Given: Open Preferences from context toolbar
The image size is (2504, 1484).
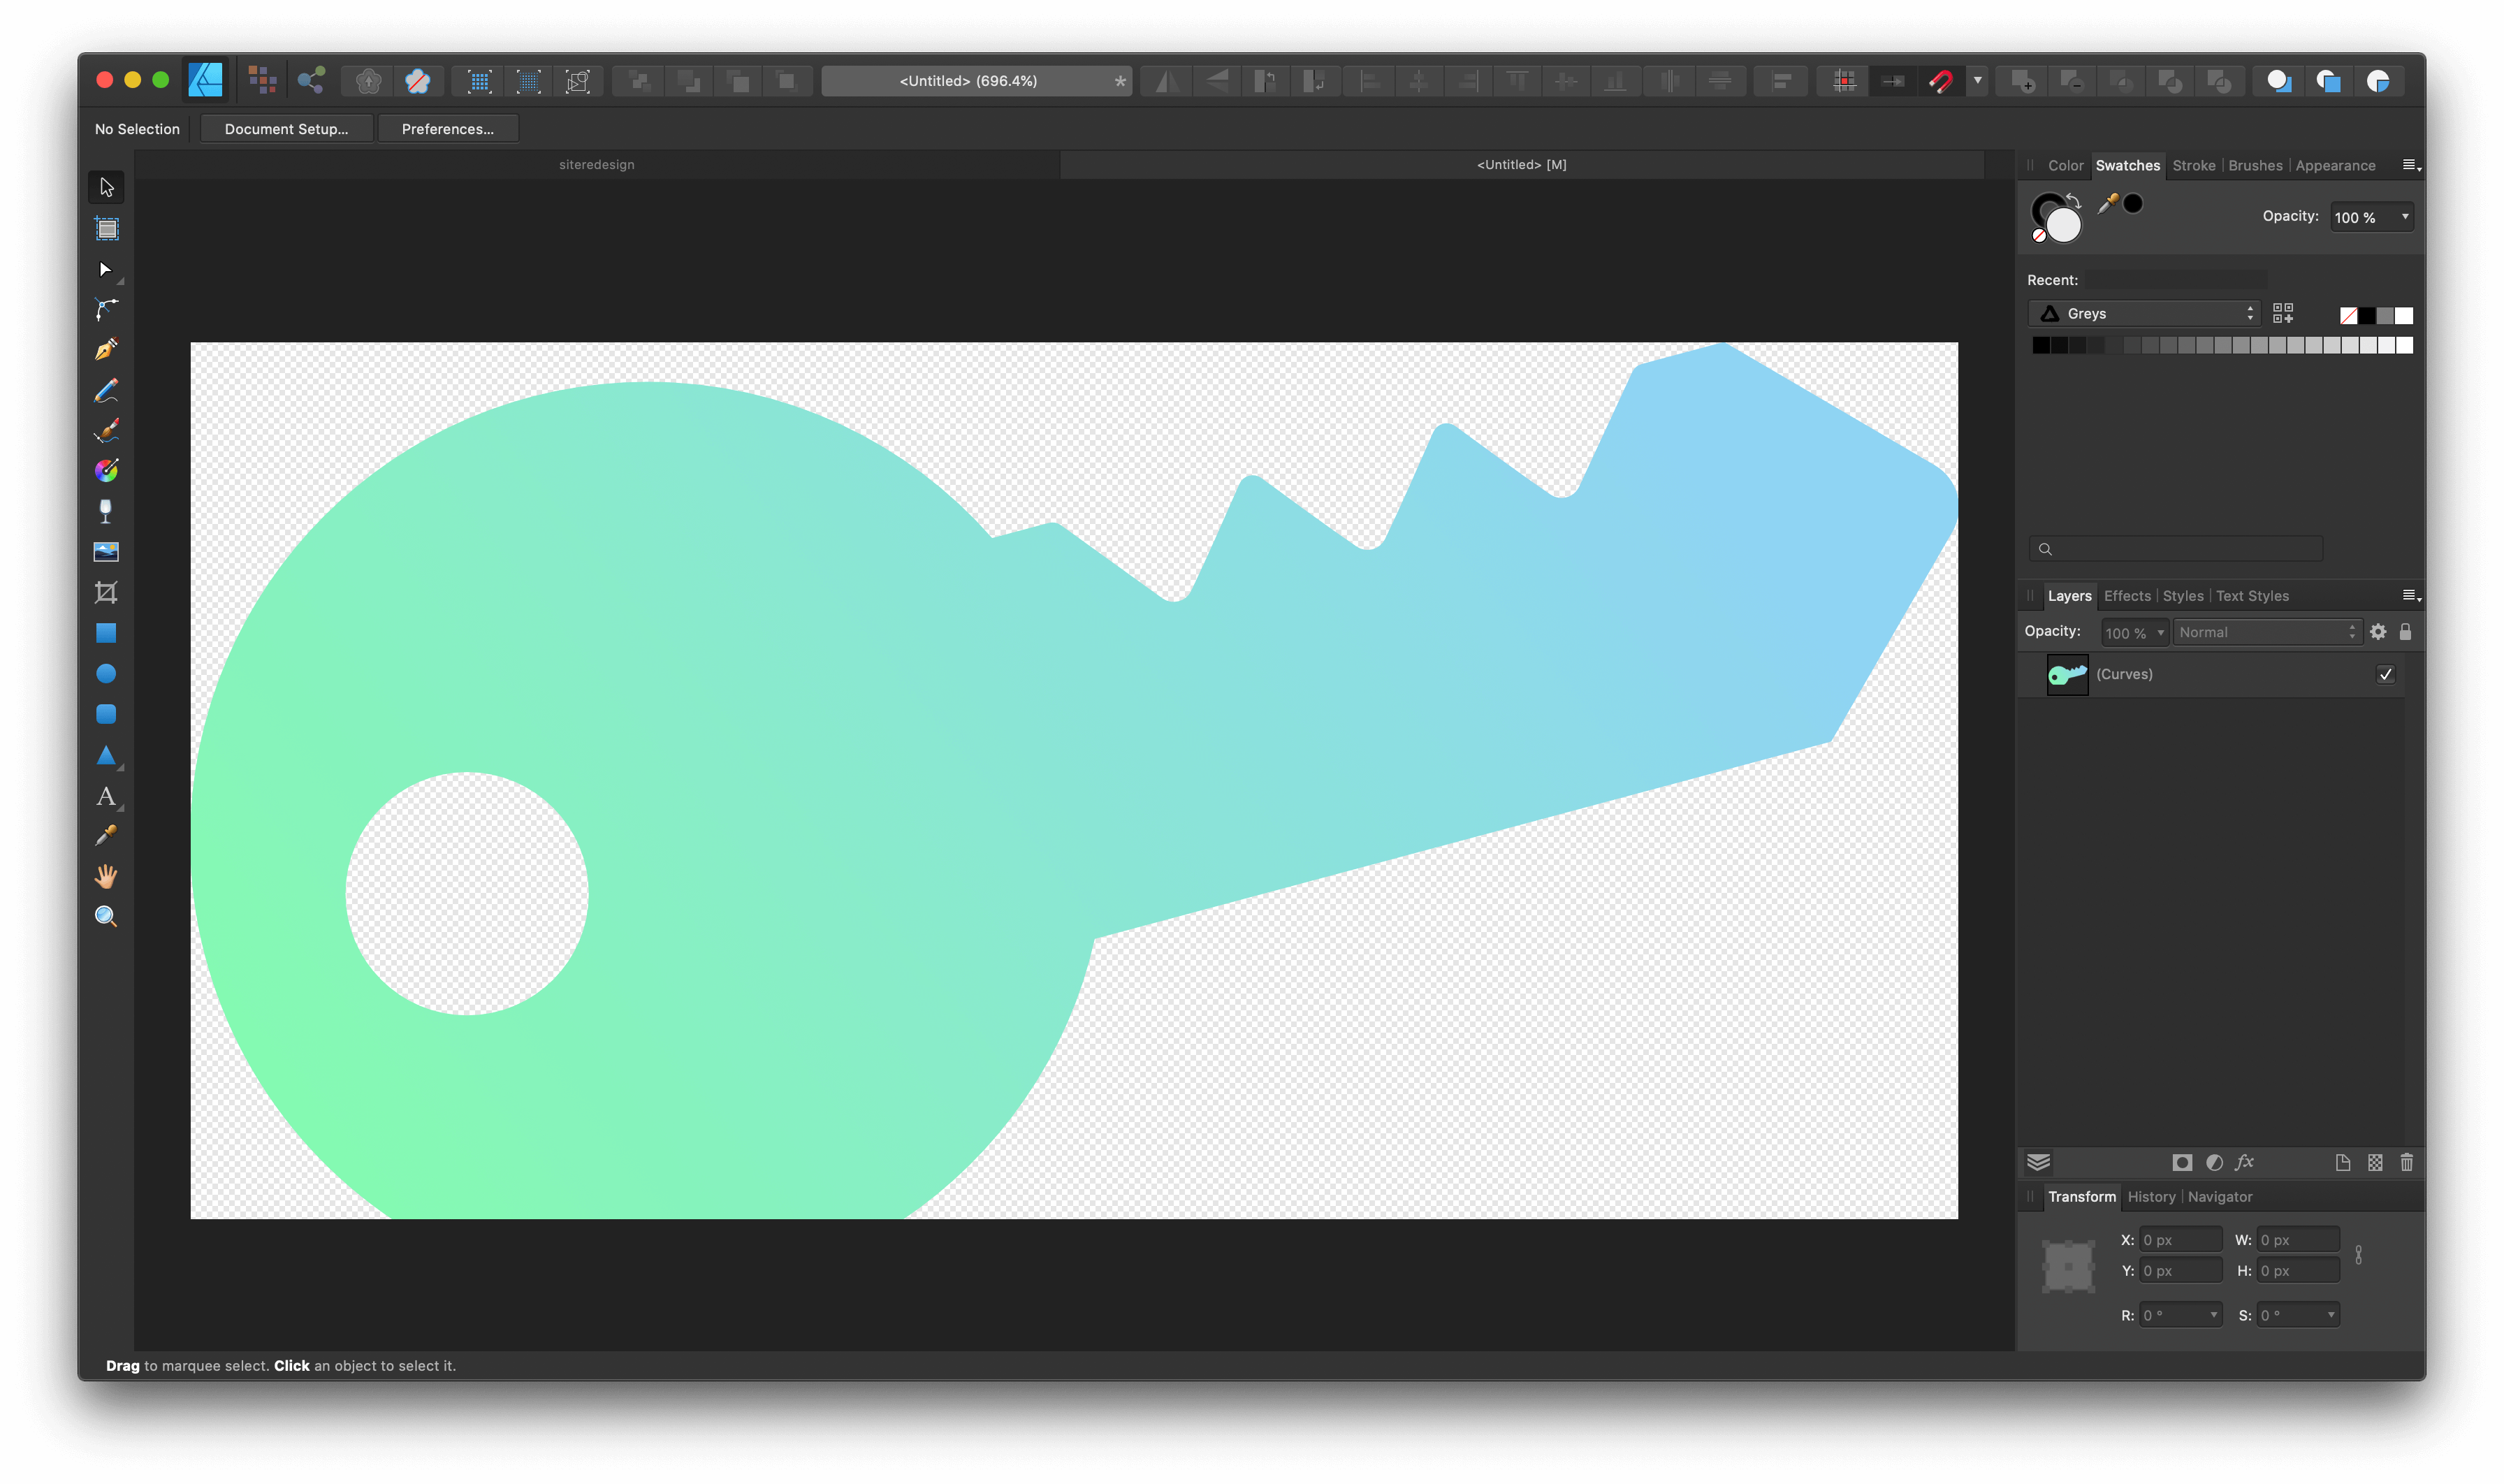Looking at the screenshot, I should point(447,129).
